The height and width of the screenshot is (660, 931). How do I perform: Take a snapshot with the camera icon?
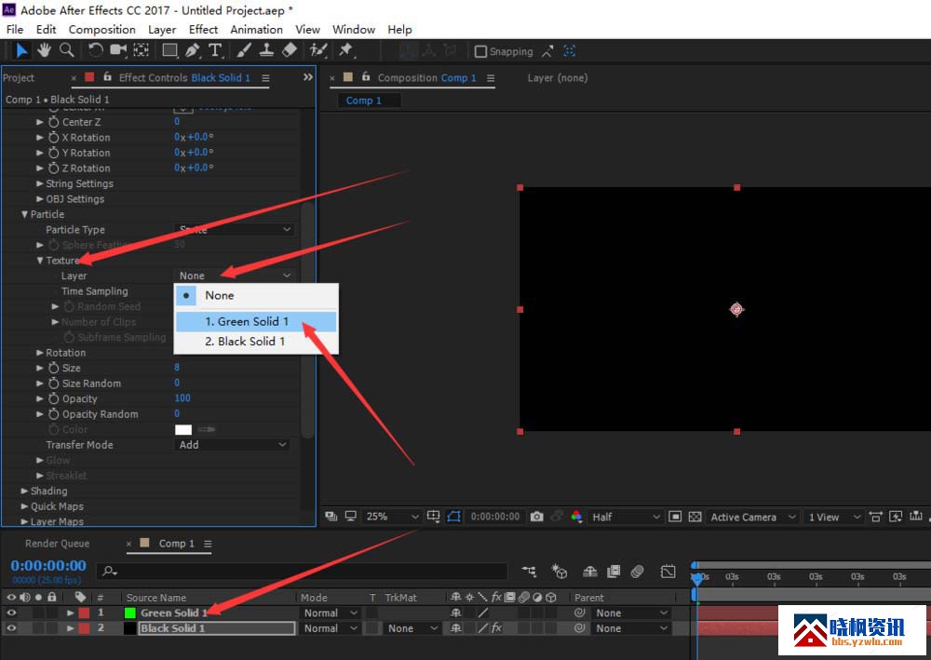click(x=537, y=517)
